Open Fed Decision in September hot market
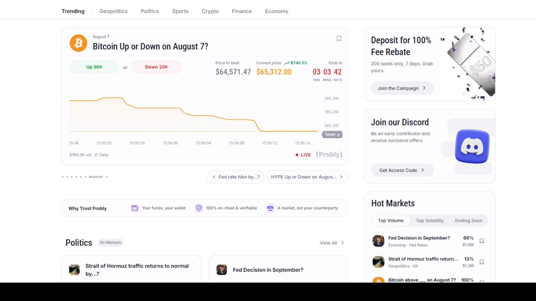The height and width of the screenshot is (301, 536). 419,238
